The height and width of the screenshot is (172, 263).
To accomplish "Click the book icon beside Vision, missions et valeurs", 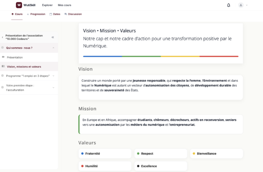I will [x=3, y=67].
